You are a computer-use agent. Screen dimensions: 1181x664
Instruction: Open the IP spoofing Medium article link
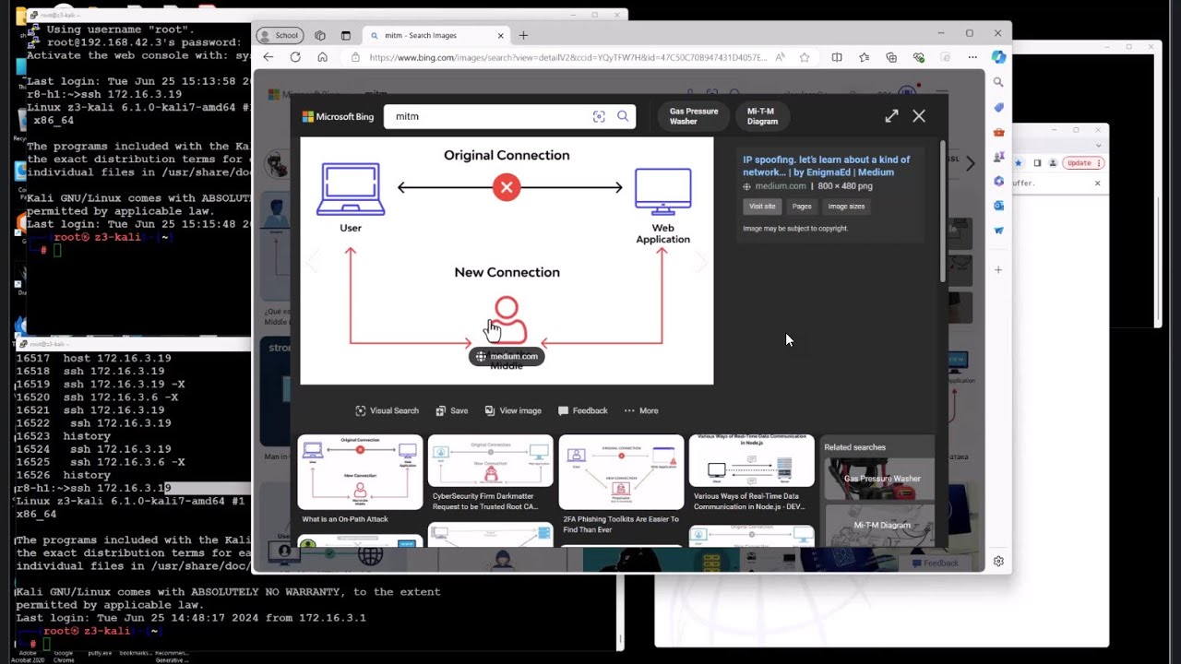tap(827, 165)
